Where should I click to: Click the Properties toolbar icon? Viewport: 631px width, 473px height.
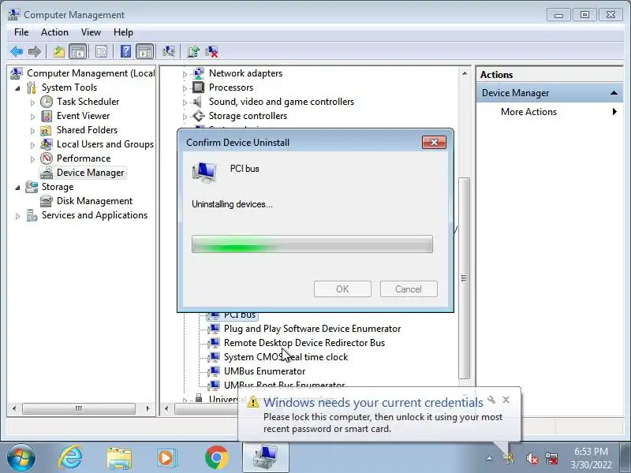[x=101, y=51]
